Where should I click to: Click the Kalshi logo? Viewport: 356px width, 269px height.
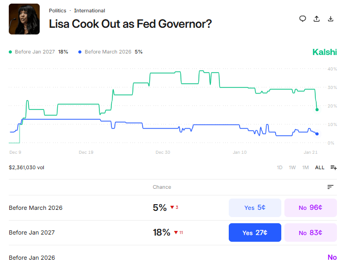[325, 52]
